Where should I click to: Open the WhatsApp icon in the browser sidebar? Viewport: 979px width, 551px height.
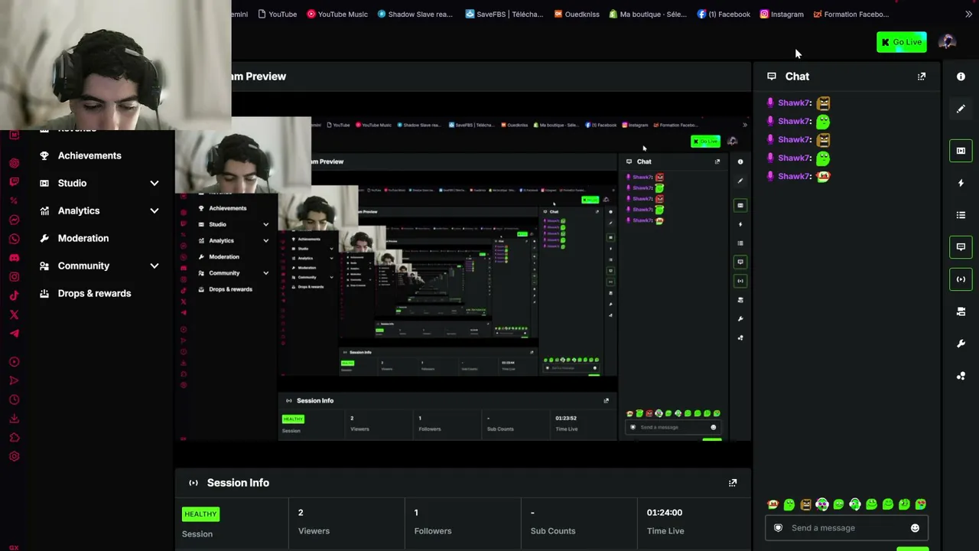click(x=14, y=239)
